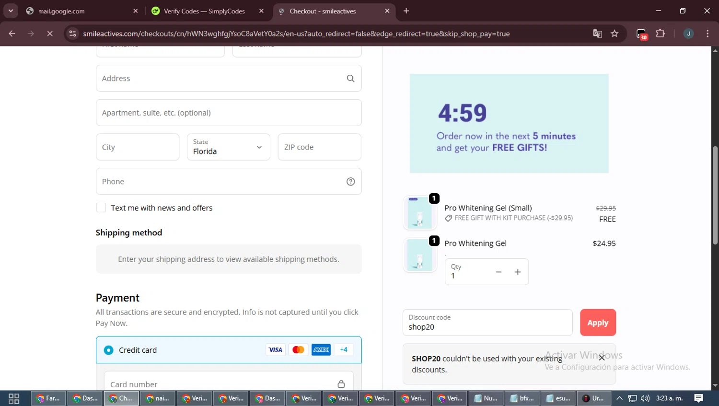This screenshot has width=719, height=406.
Task: Click the phone field help question icon
Action: pyautogui.click(x=350, y=182)
